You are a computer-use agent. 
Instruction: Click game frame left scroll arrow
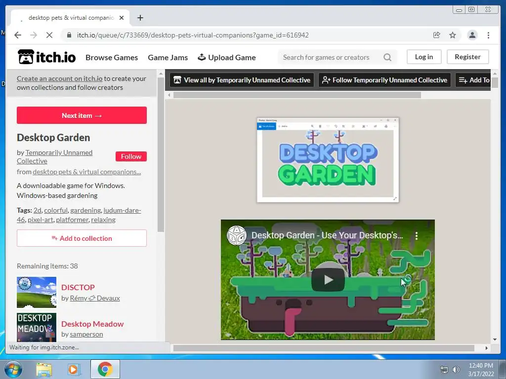coord(169,95)
